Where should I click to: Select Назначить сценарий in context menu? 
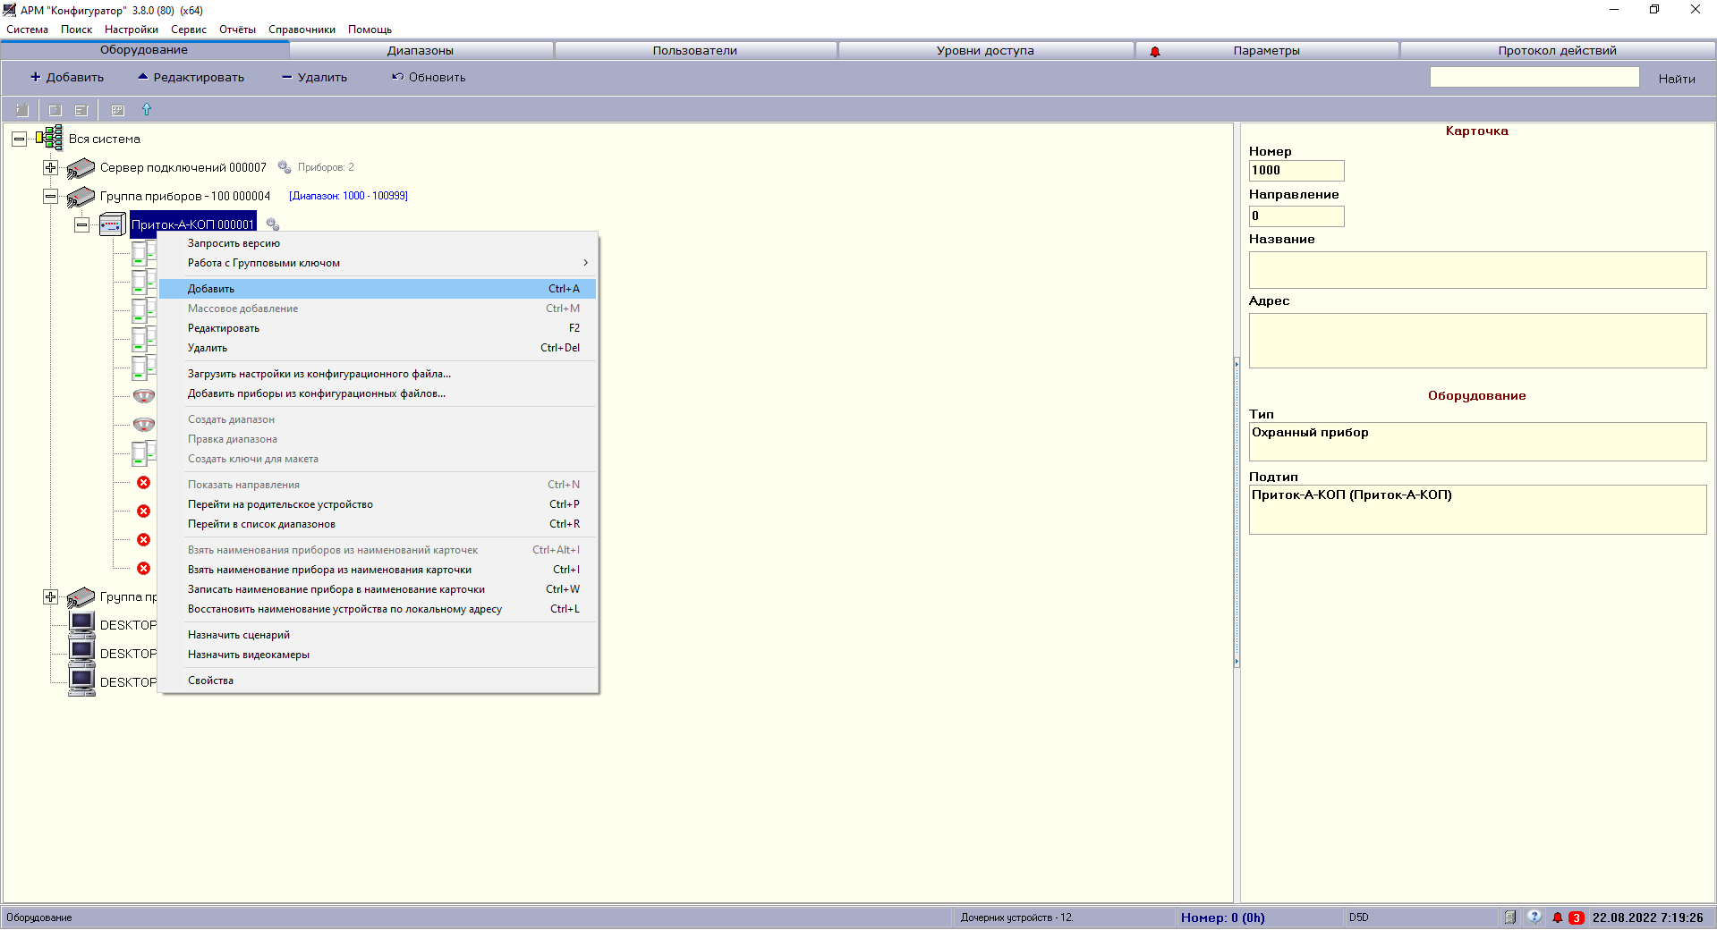pyautogui.click(x=378, y=635)
